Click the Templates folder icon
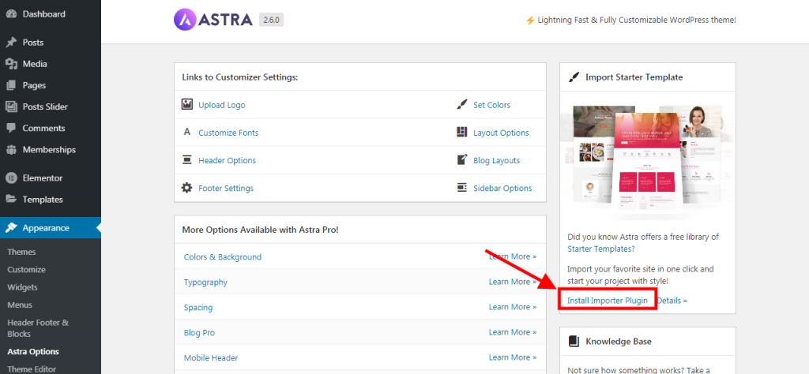 pos(11,200)
